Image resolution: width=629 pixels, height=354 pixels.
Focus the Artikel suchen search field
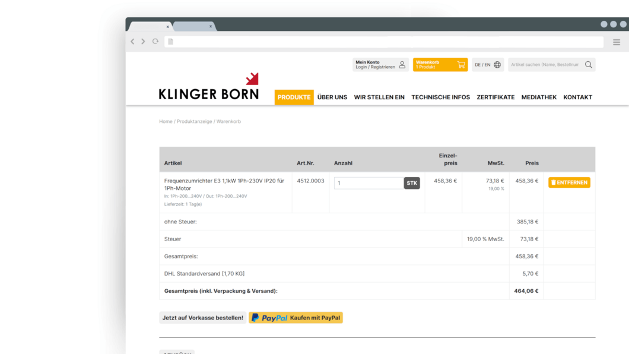(545, 65)
